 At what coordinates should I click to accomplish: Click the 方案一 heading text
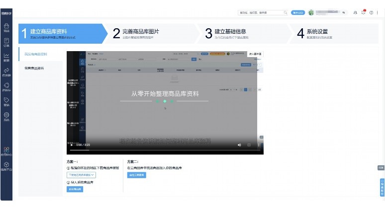pos(72,162)
